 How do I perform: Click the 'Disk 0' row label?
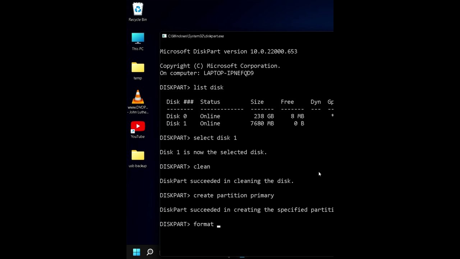(176, 116)
